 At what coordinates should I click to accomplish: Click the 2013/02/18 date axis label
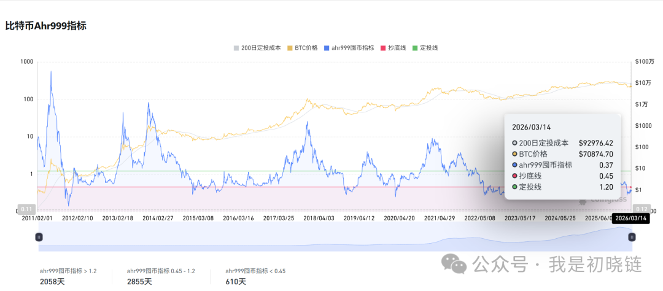(x=117, y=219)
